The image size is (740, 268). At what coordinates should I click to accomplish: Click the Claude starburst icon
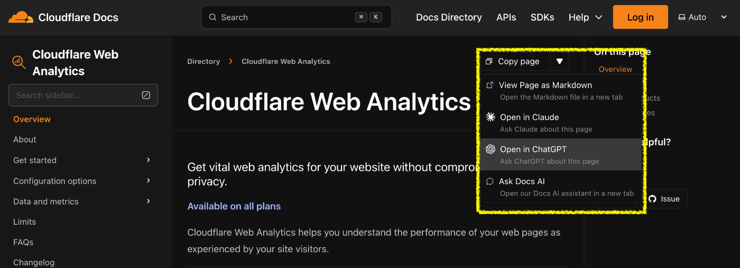pyautogui.click(x=491, y=117)
